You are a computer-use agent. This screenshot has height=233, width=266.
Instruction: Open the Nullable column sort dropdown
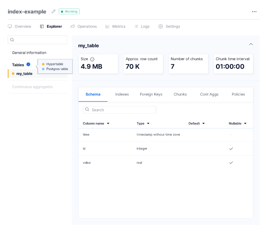click(x=245, y=124)
